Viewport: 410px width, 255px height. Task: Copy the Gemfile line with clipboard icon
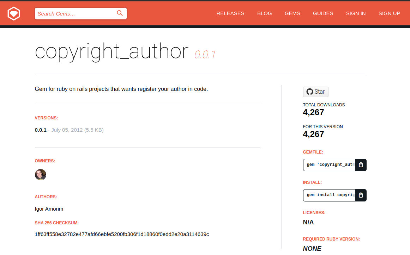click(x=361, y=165)
